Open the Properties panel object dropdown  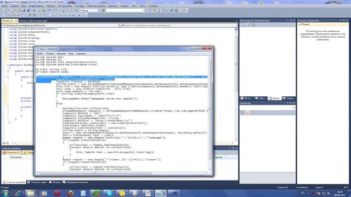pos(268,107)
